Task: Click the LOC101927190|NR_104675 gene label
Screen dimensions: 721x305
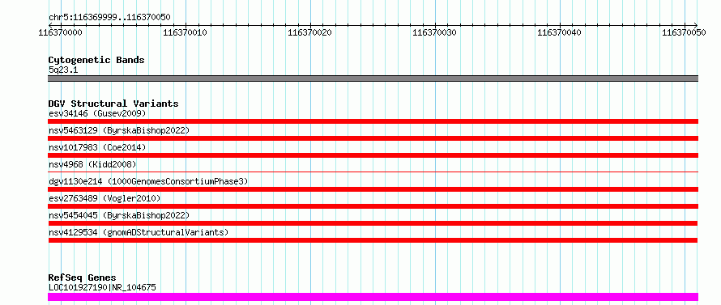Action: tap(102, 287)
